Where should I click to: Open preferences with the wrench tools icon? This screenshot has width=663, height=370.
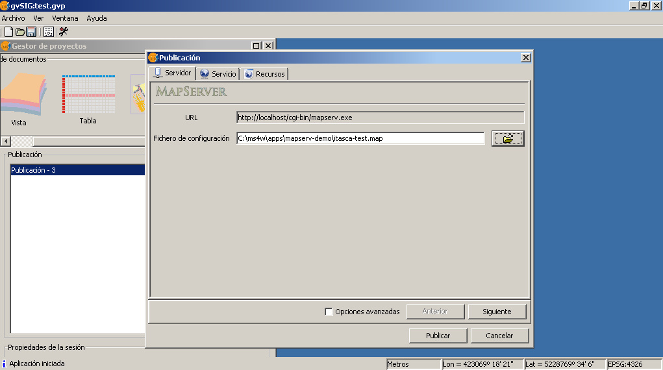click(64, 32)
